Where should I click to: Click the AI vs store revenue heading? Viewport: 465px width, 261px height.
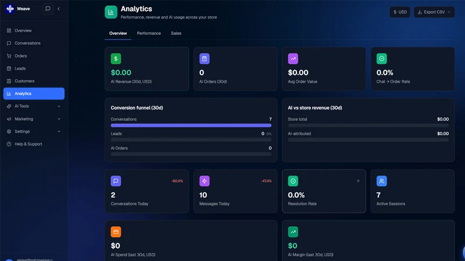[315, 108]
